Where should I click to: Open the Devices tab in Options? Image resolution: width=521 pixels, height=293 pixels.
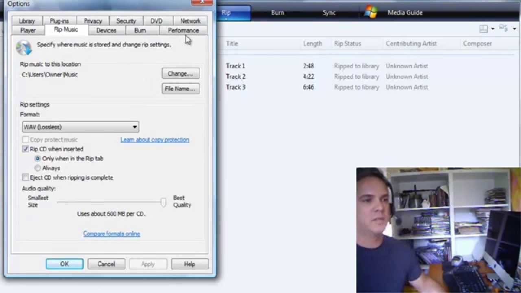106,31
